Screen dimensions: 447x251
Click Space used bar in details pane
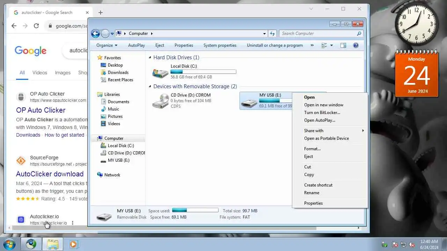pos(195,210)
